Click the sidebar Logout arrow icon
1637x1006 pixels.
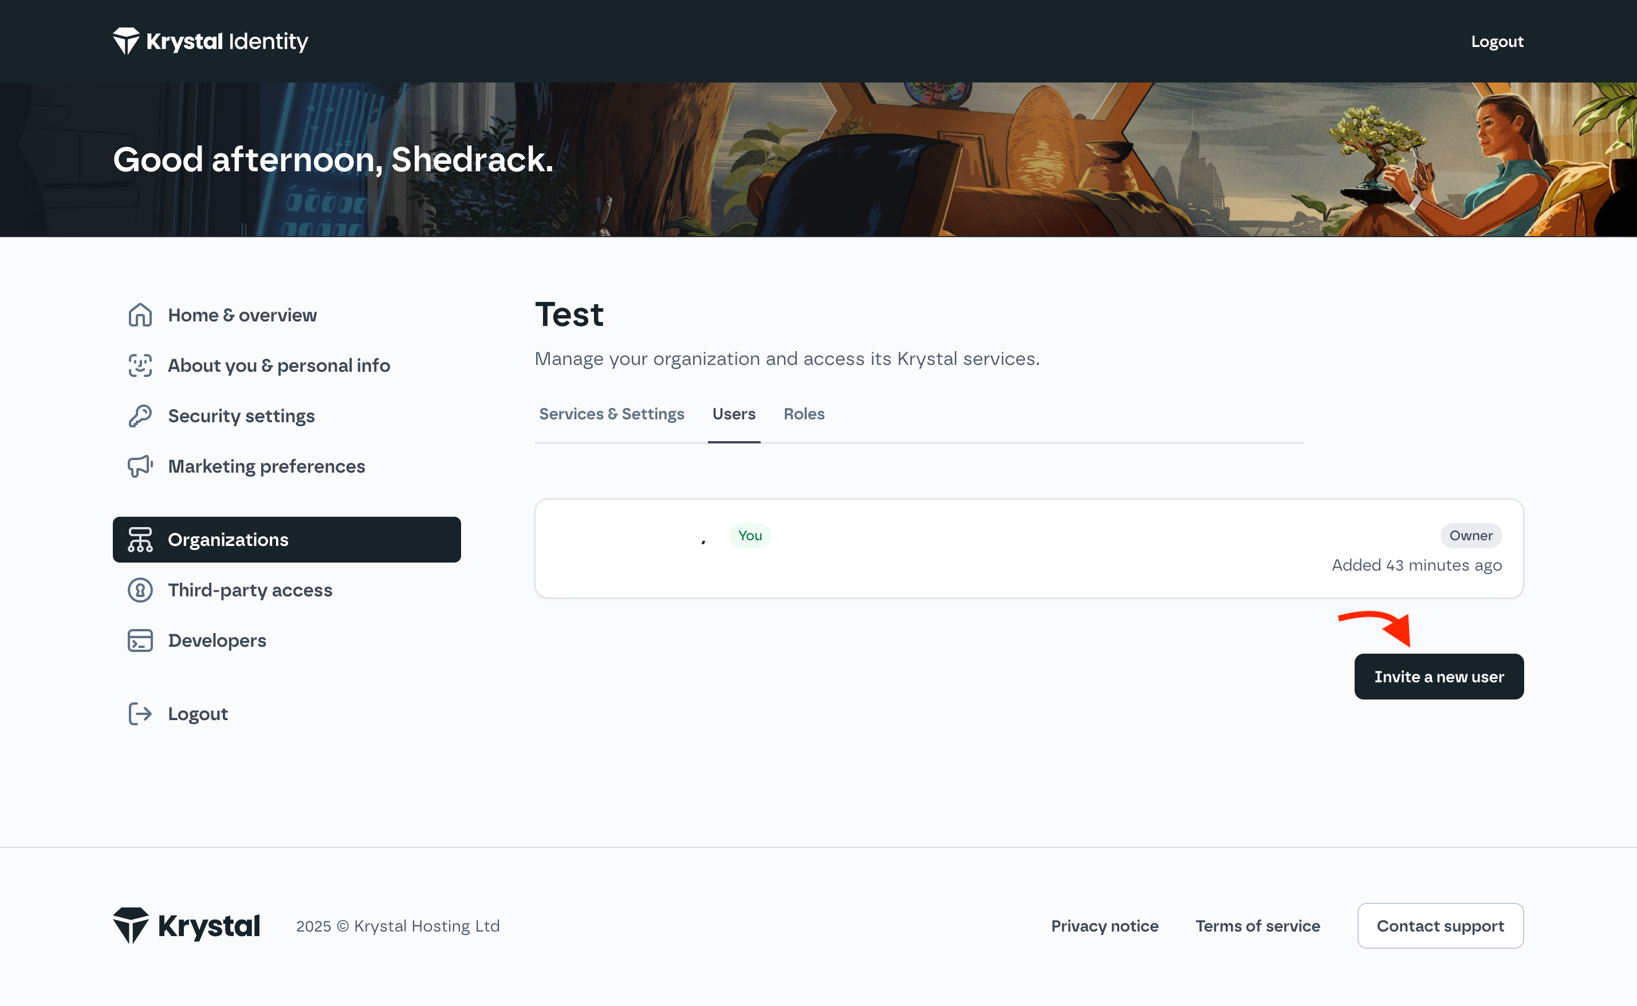tap(140, 714)
